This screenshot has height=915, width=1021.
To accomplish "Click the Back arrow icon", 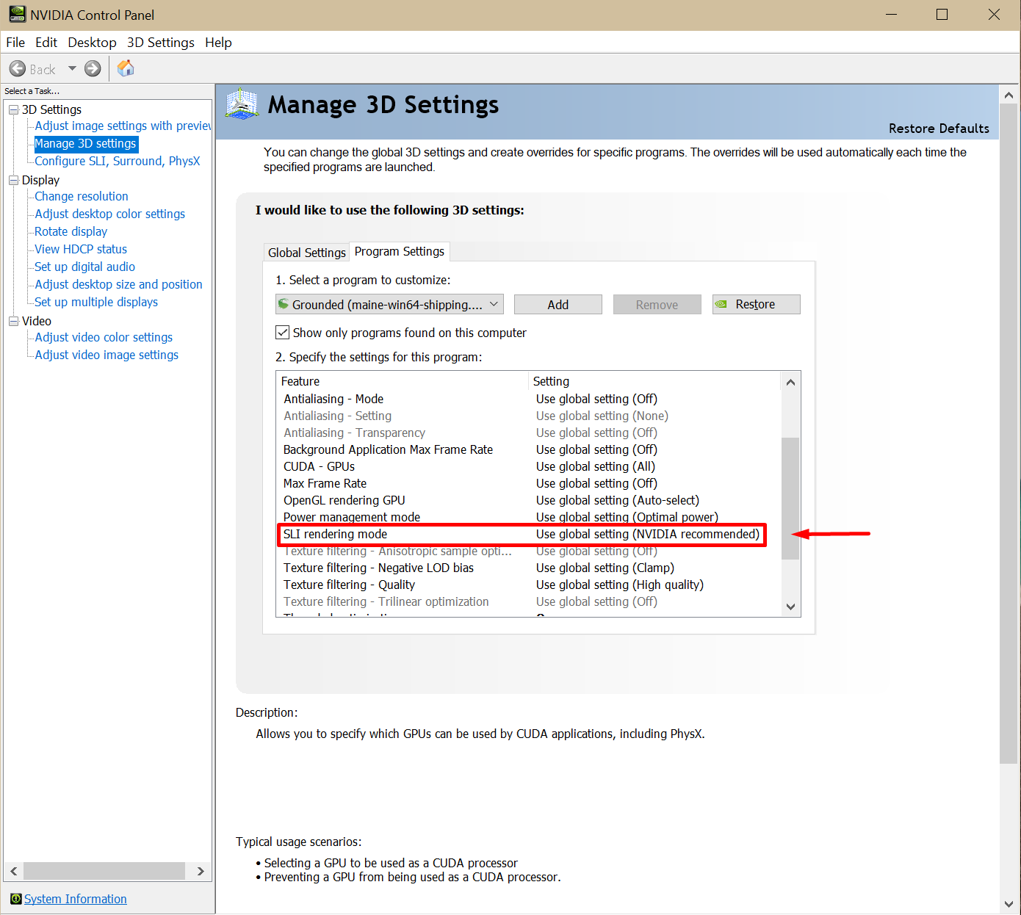I will [x=18, y=69].
